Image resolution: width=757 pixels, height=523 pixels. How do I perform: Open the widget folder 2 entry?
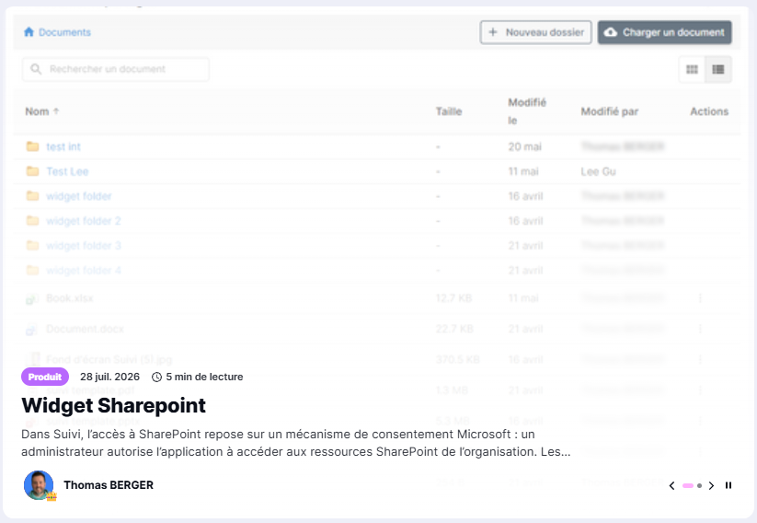coord(84,221)
